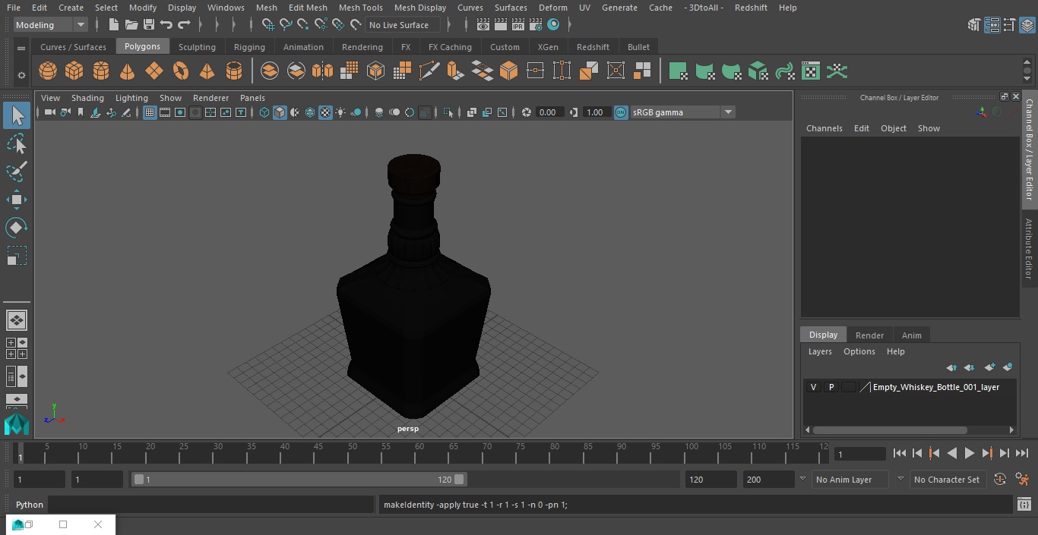Toggle snap to curves

coord(286,25)
